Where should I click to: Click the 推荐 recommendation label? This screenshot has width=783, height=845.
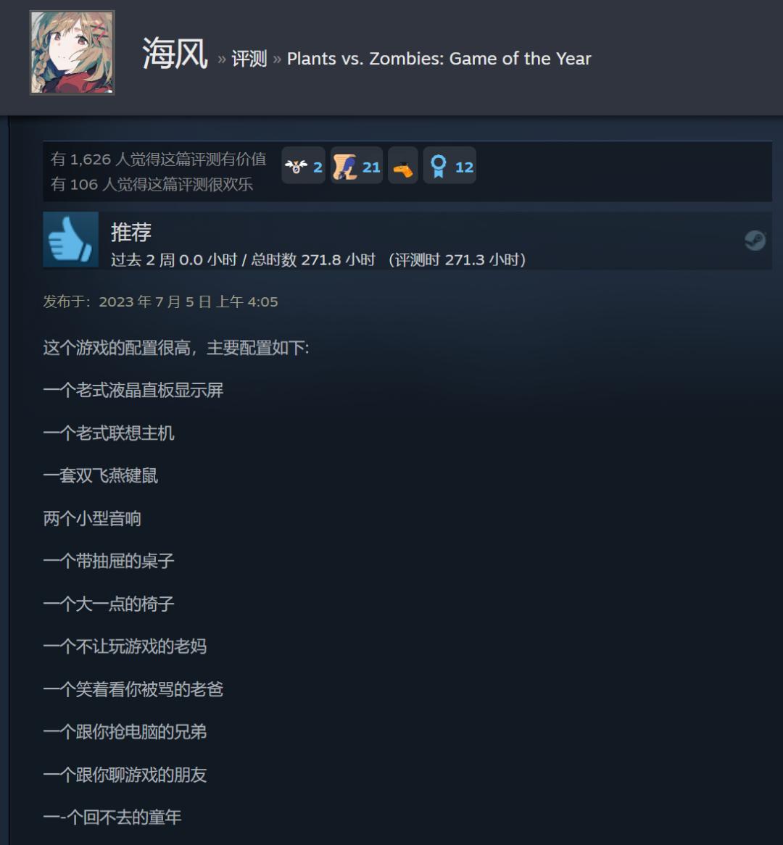coord(131,232)
